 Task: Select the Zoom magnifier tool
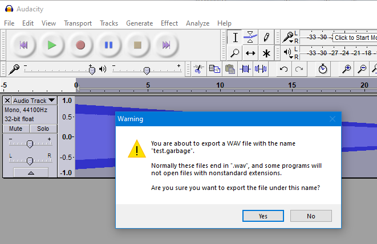coord(234,53)
